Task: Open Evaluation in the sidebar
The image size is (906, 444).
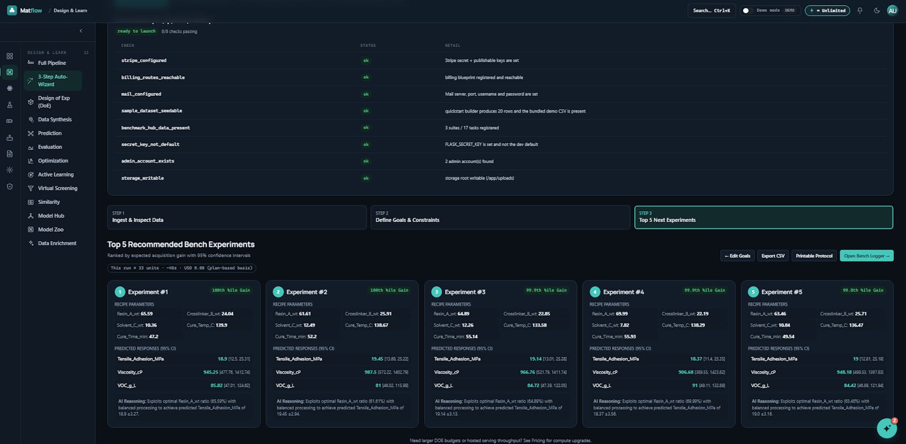Action: [53, 147]
